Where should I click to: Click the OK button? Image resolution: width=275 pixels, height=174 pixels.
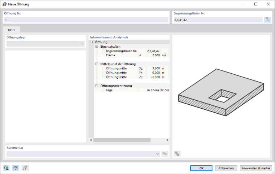(201, 168)
